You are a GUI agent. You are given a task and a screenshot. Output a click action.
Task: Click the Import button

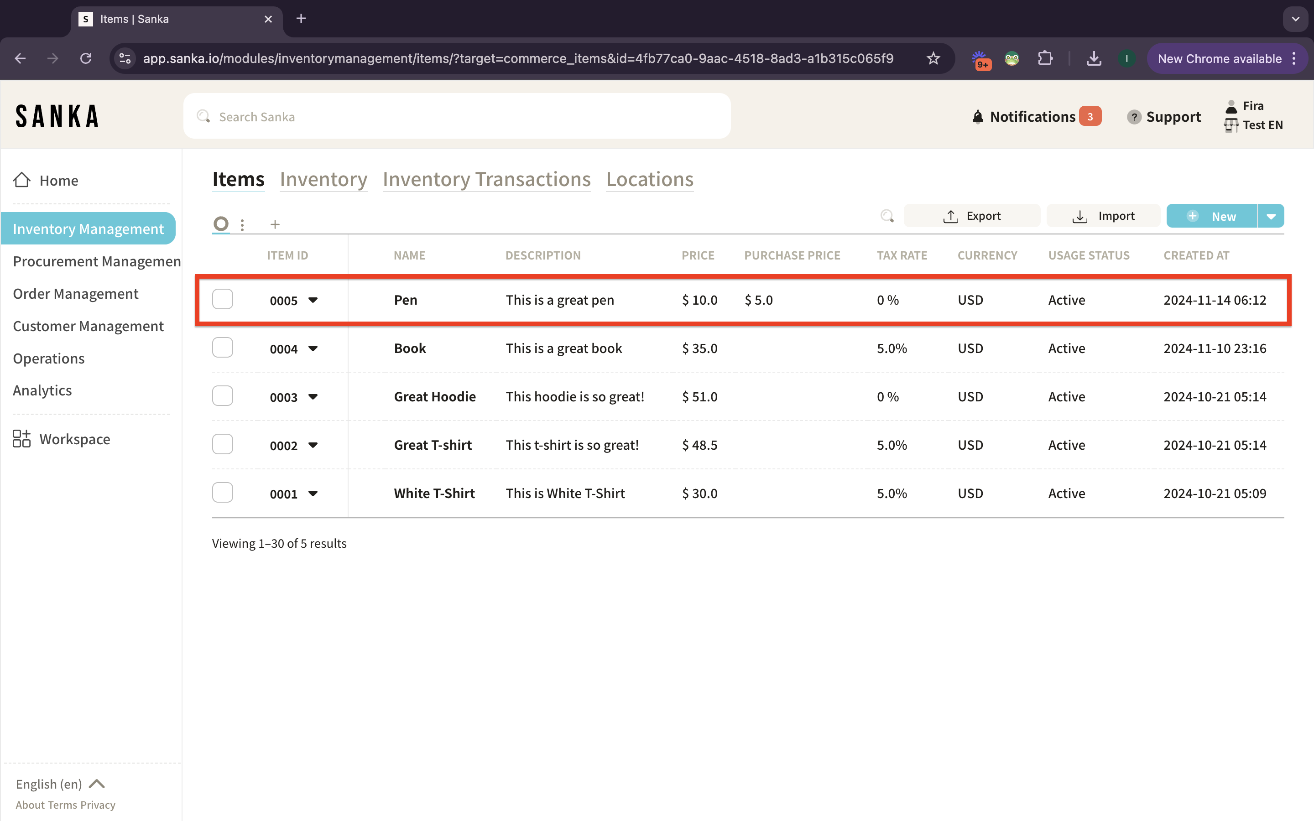tap(1103, 216)
